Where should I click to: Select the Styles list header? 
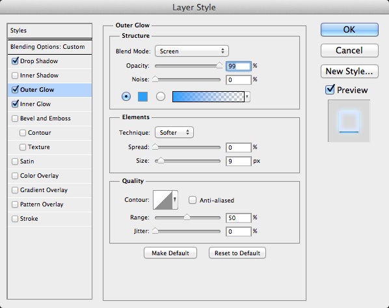50,31
